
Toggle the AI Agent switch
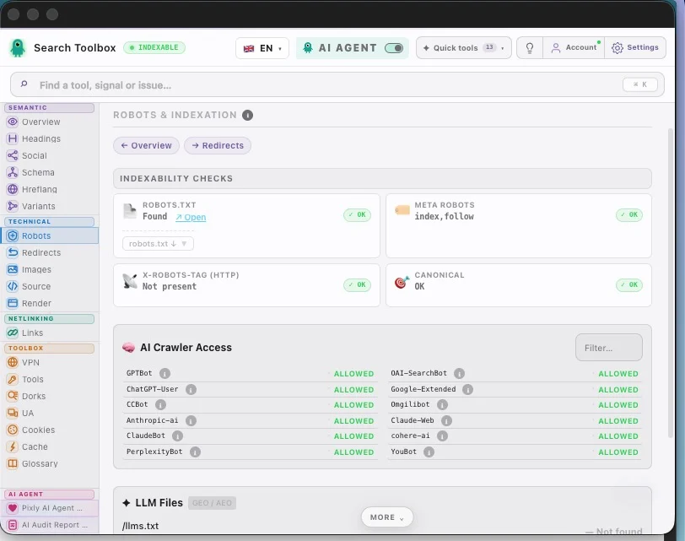(x=394, y=48)
